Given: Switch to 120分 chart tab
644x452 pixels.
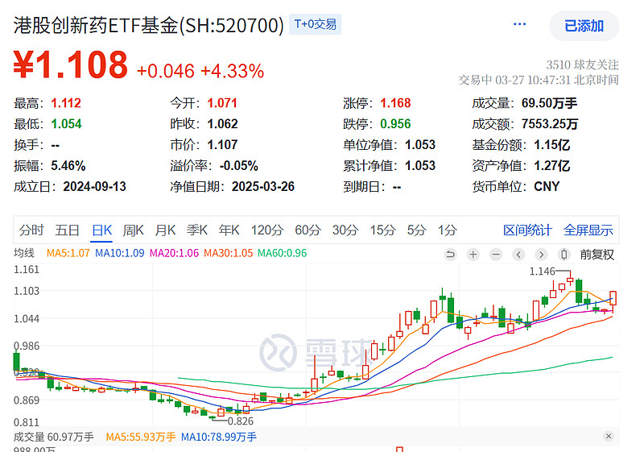Looking at the screenshot, I should coord(267,230).
